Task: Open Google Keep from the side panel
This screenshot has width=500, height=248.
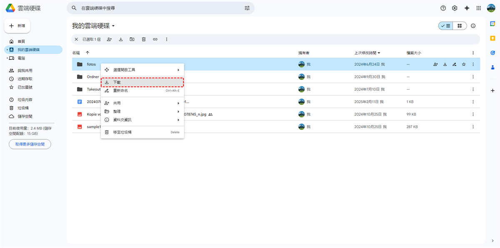Action: 492,38
